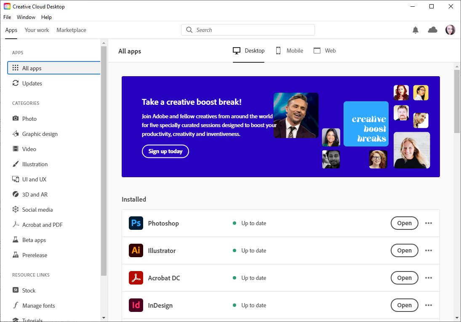The height and width of the screenshot is (322, 461).
Task: Click Sign up today button
Action: point(165,151)
